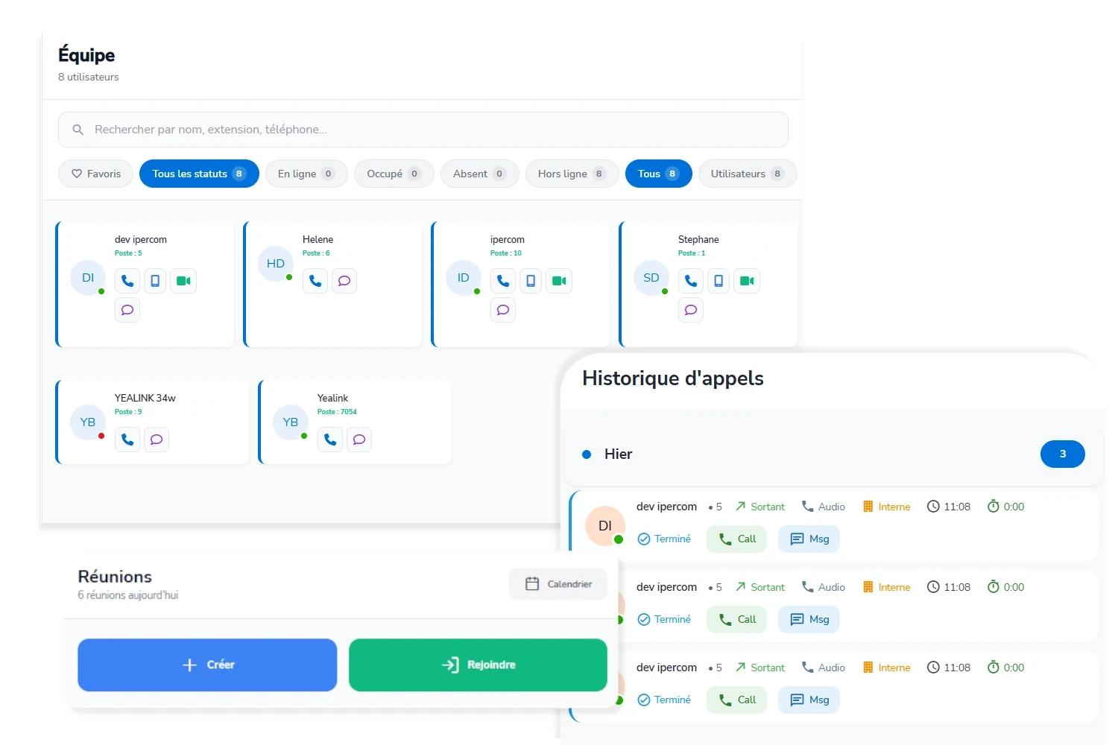The width and height of the screenshot is (1118, 745).
Task: Select the Tous les statuts tab
Action: click(x=198, y=174)
